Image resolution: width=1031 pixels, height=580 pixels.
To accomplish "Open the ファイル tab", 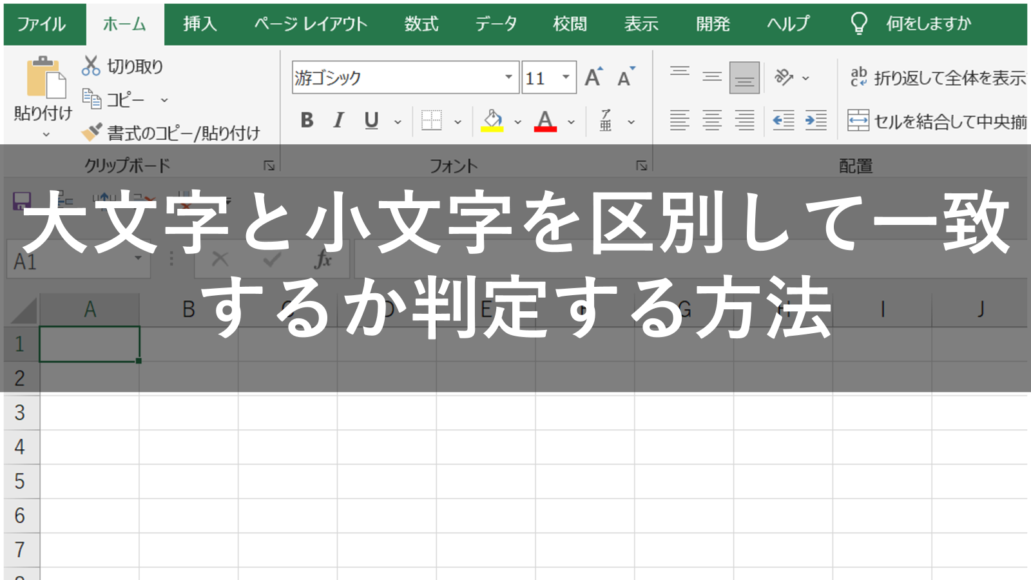I will click(x=41, y=24).
